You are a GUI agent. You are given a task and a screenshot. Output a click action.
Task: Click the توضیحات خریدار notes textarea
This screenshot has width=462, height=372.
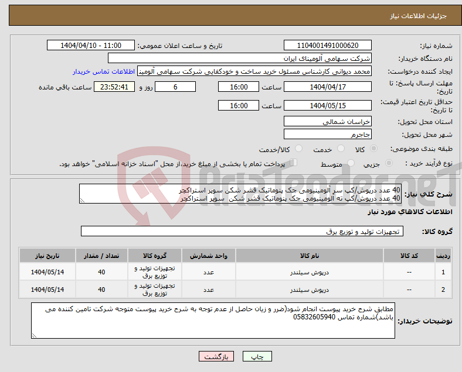click(x=213, y=321)
